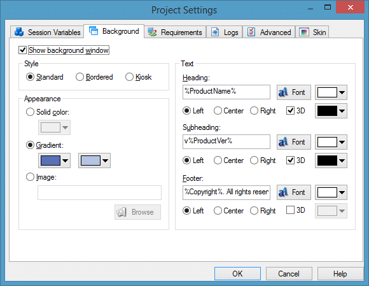The image size is (369, 286).
Task: Click the Logs tab icon
Action: pos(215,32)
